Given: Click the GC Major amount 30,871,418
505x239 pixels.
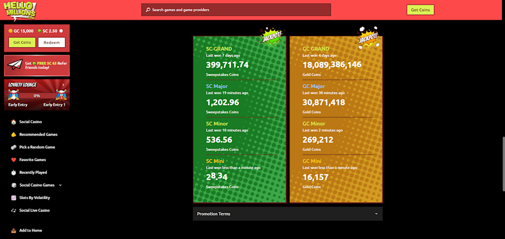Looking at the screenshot, I should tap(324, 102).
